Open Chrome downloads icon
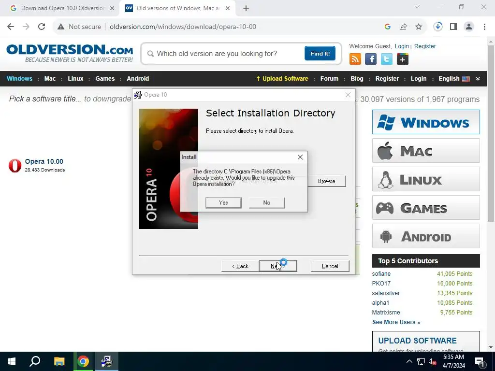 coord(437,27)
